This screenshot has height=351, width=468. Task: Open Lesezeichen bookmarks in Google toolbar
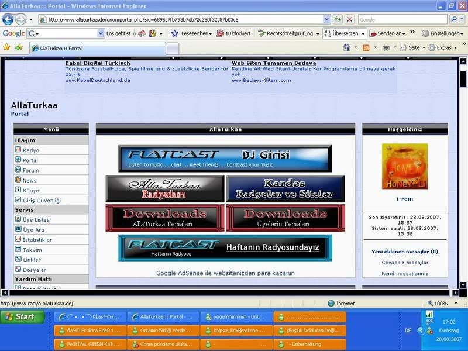pyautogui.click(x=191, y=33)
